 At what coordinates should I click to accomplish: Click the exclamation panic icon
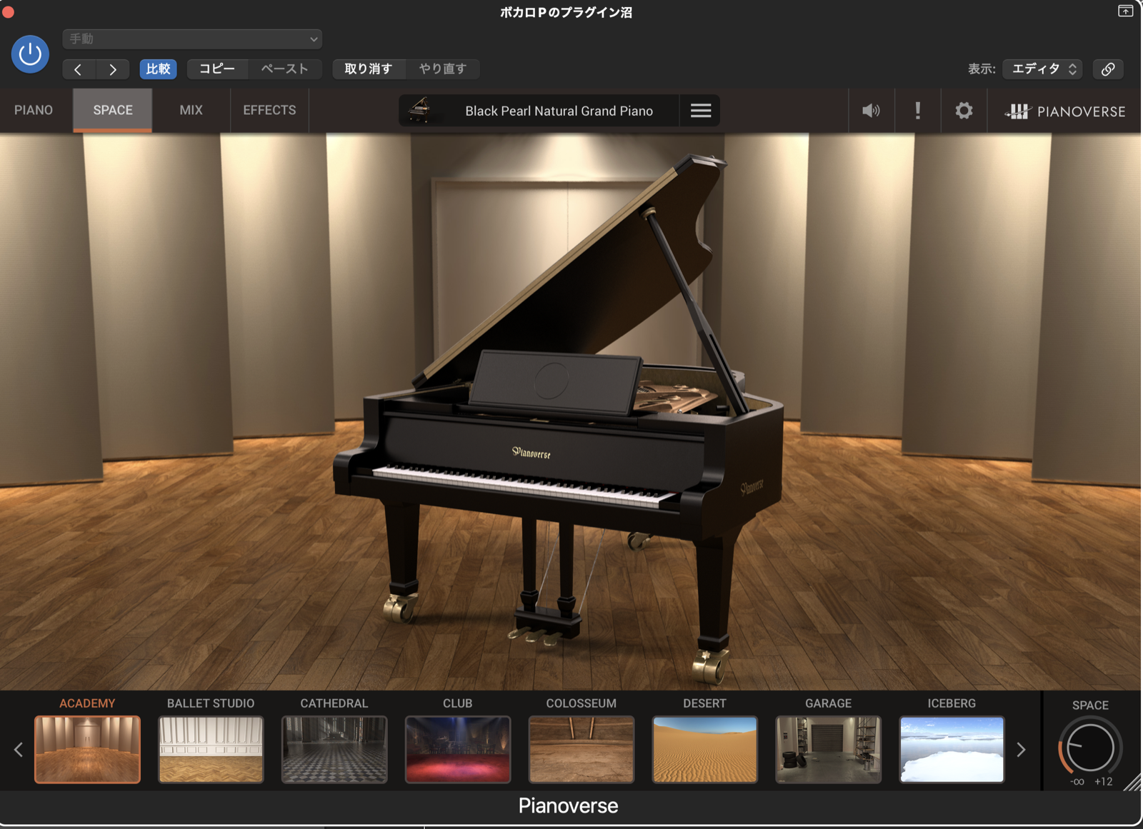(918, 111)
